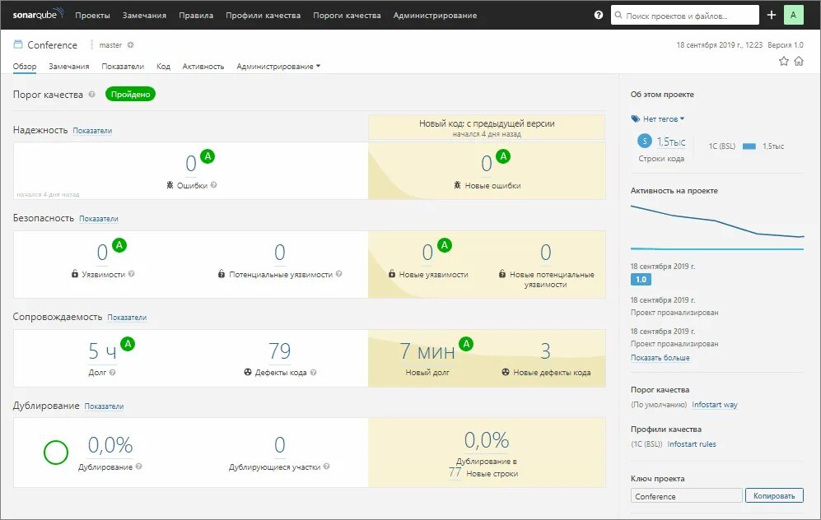Click the Conference project title
The width and height of the screenshot is (821, 520).
pos(53,45)
